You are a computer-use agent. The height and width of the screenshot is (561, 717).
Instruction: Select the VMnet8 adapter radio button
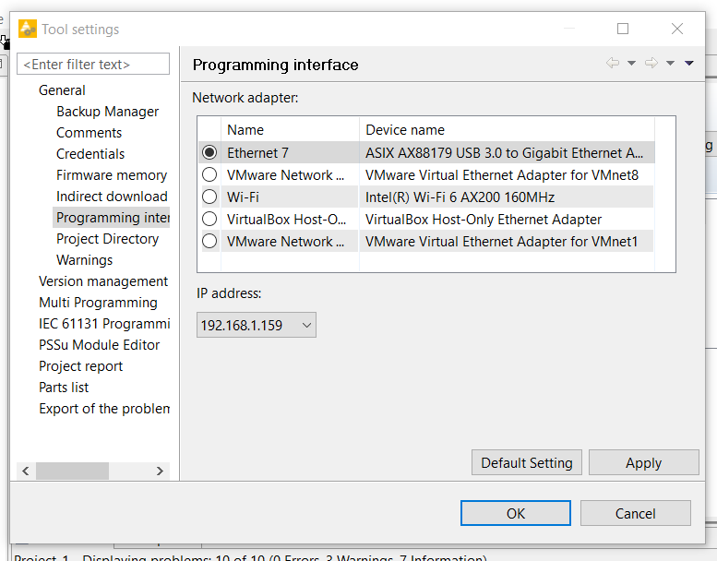click(209, 174)
